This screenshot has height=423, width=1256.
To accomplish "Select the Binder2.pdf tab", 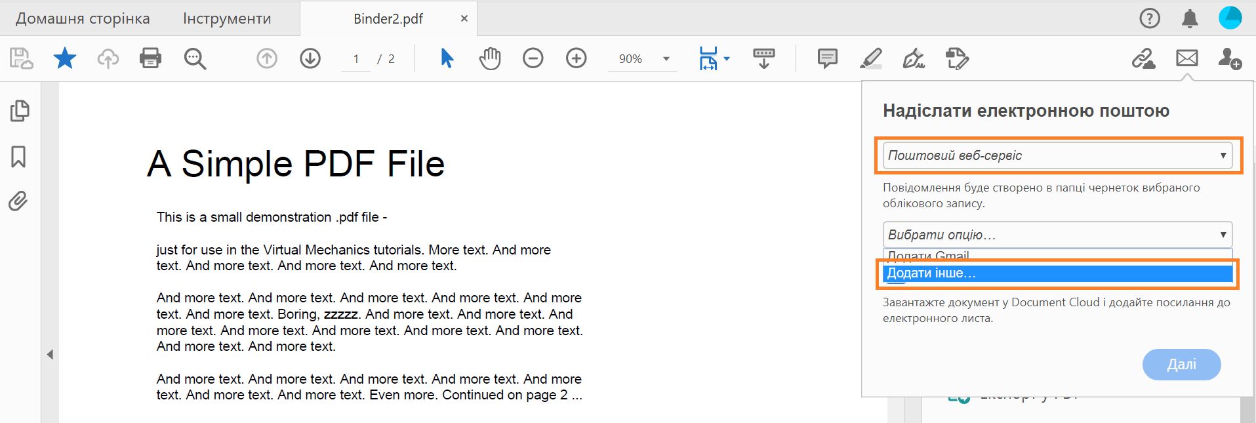I will coord(388,18).
